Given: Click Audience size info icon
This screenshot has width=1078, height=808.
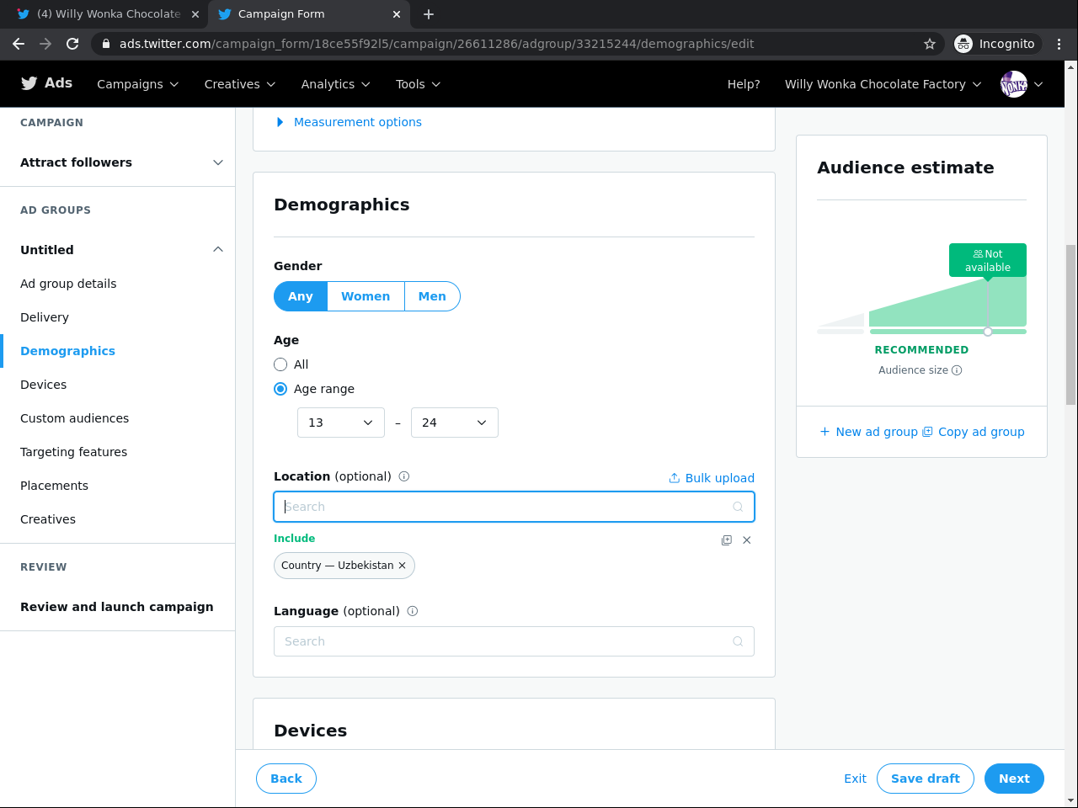Looking at the screenshot, I should coord(957,370).
